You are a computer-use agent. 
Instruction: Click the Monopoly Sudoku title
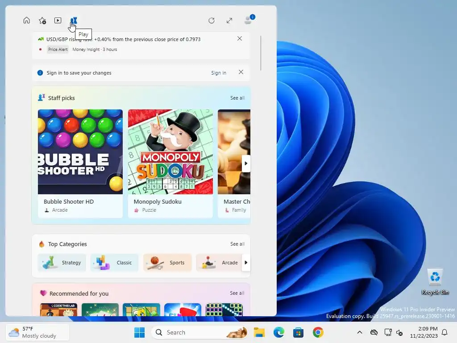point(158,201)
